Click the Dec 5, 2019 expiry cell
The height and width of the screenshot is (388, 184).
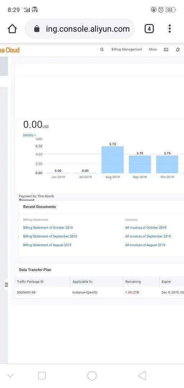coord(172,292)
